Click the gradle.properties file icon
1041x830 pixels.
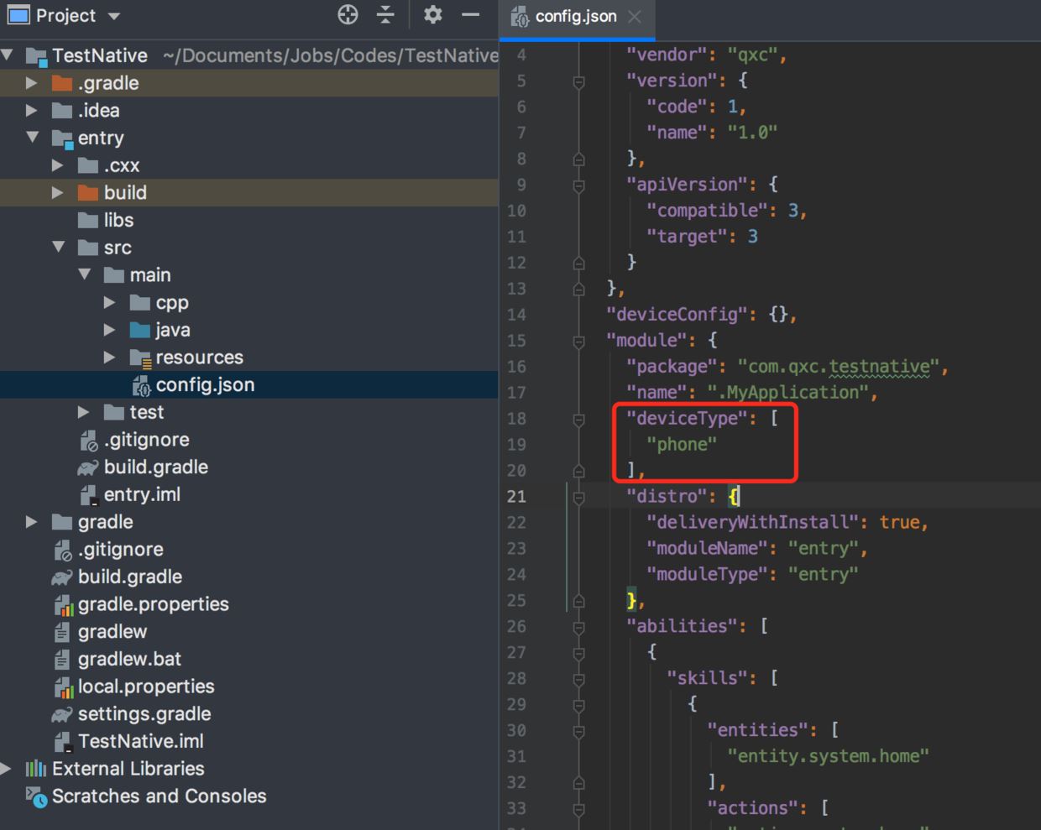point(63,605)
